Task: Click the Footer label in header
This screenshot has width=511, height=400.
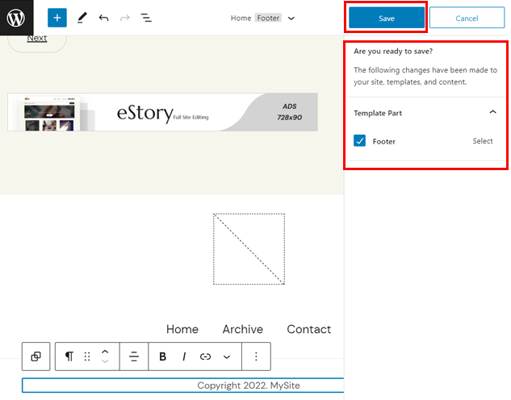Action: point(268,18)
